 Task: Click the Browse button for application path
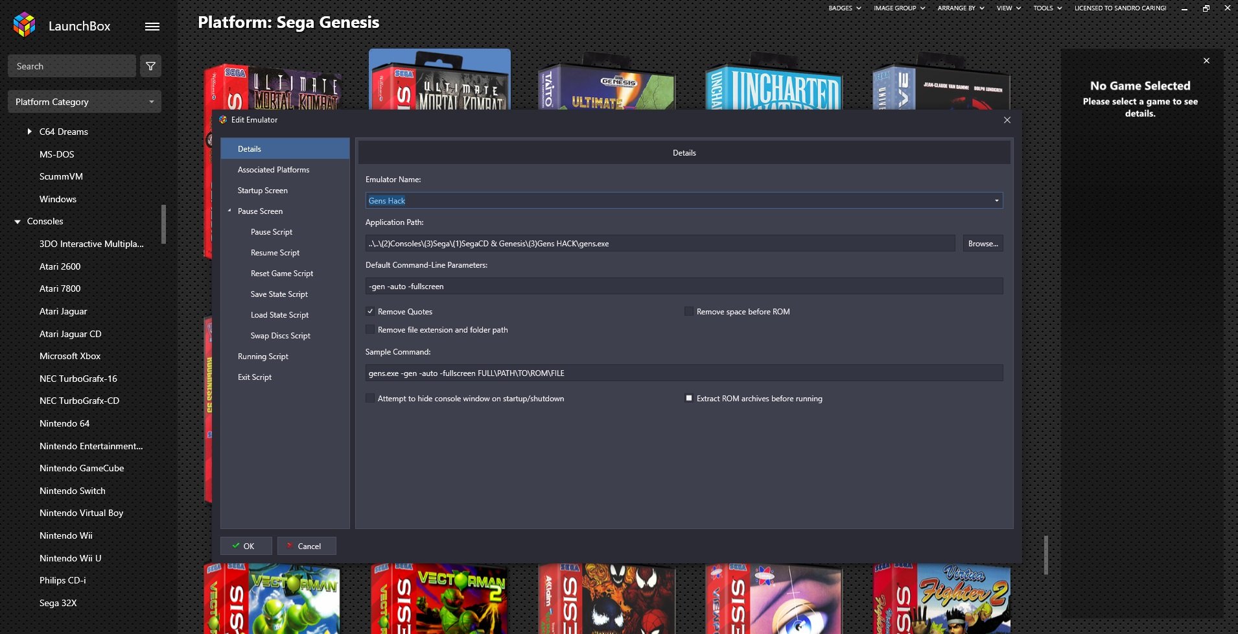(983, 244)
